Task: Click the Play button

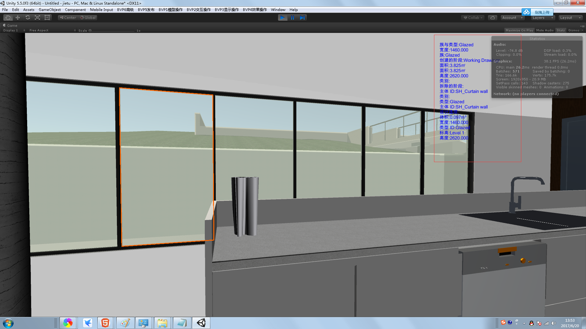Action: pyautogui.click(x=282, y=18)
